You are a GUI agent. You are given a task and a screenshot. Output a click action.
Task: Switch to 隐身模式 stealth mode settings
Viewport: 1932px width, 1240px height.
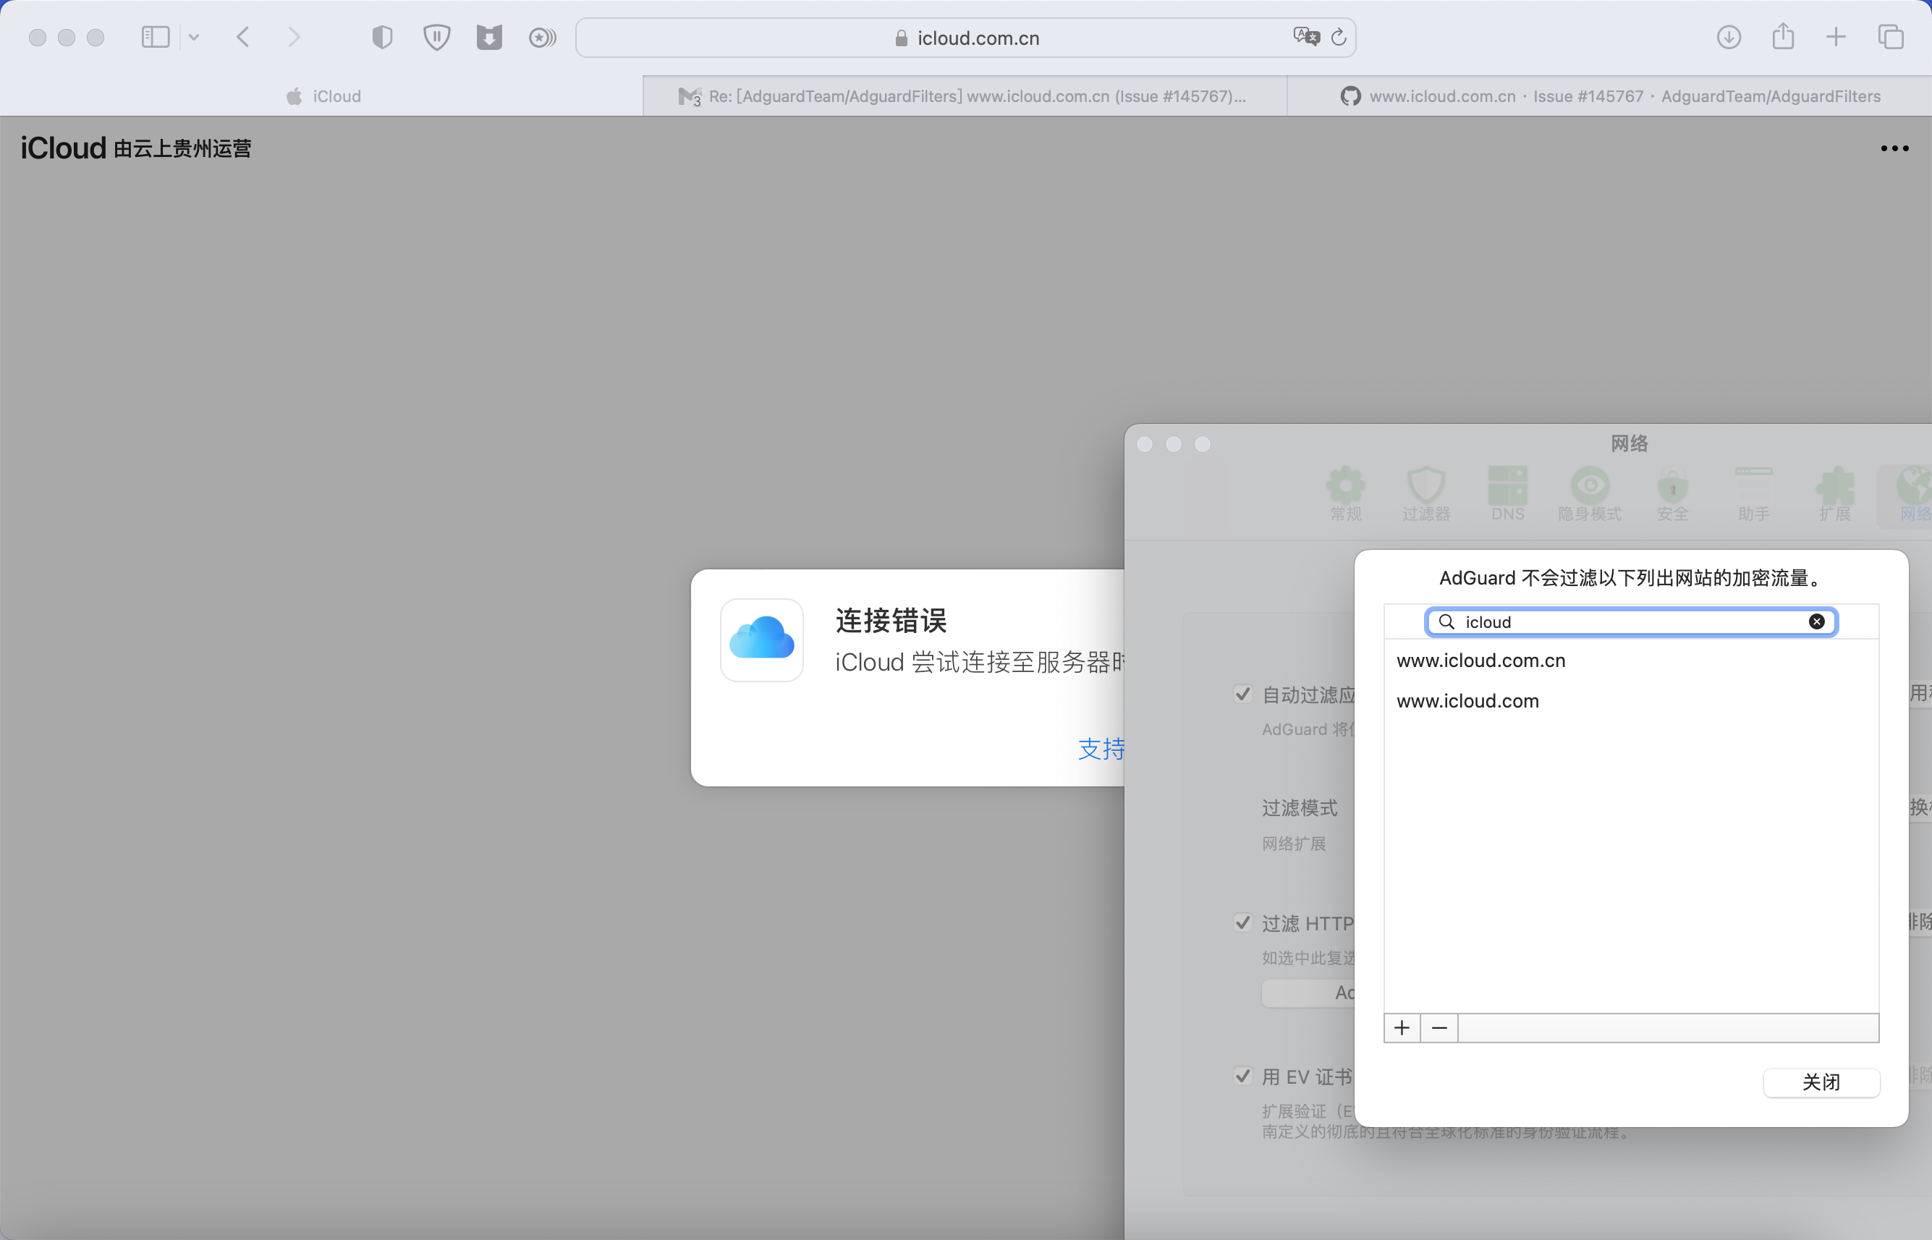click(1589, 493)
